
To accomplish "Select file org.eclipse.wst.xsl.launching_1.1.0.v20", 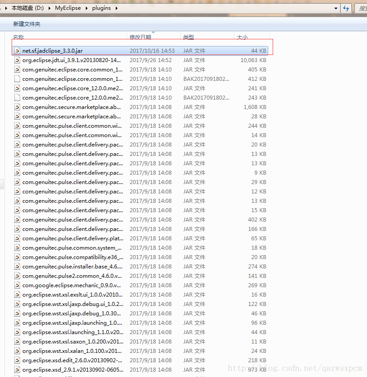I will [73, 332].
